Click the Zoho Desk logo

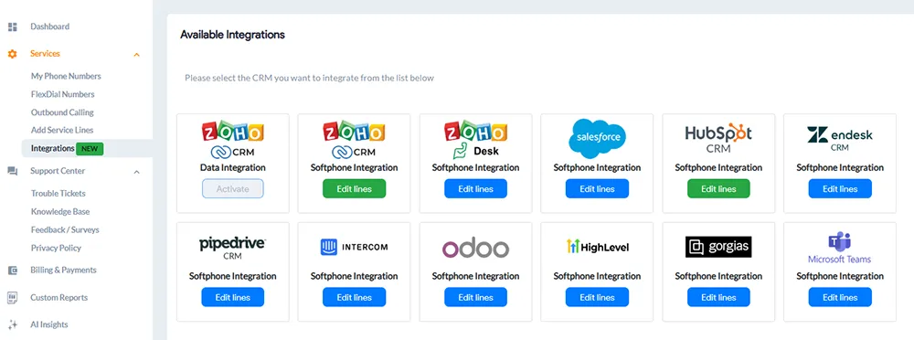click(475, 140)
